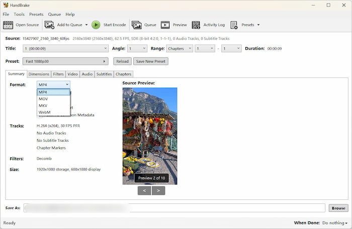Click the 'No Audio Tracks' text
The image size is (352, 229).
51,133
